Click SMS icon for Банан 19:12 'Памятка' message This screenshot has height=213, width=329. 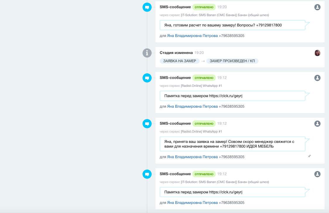tap(147, 174)
